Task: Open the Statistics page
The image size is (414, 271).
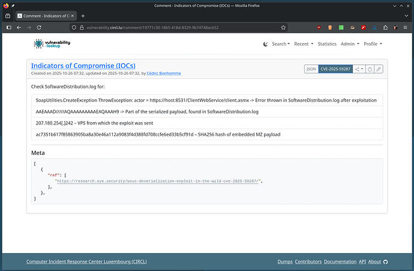Action: point(326,44)
